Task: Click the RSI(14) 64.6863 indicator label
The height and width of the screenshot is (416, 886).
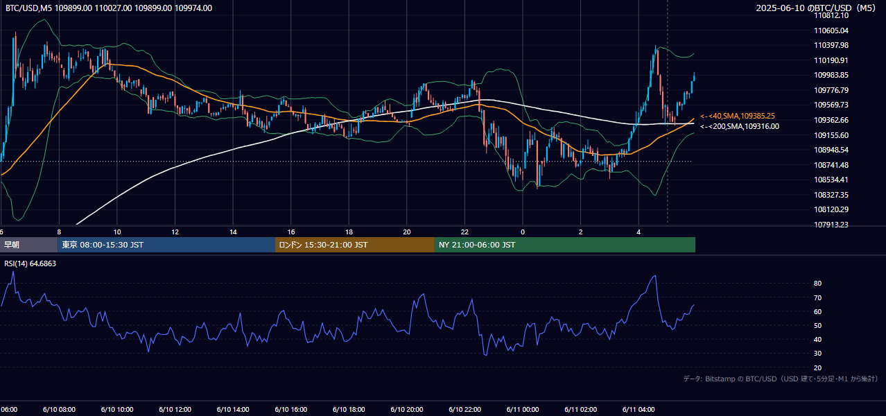Action: point(31,263)
